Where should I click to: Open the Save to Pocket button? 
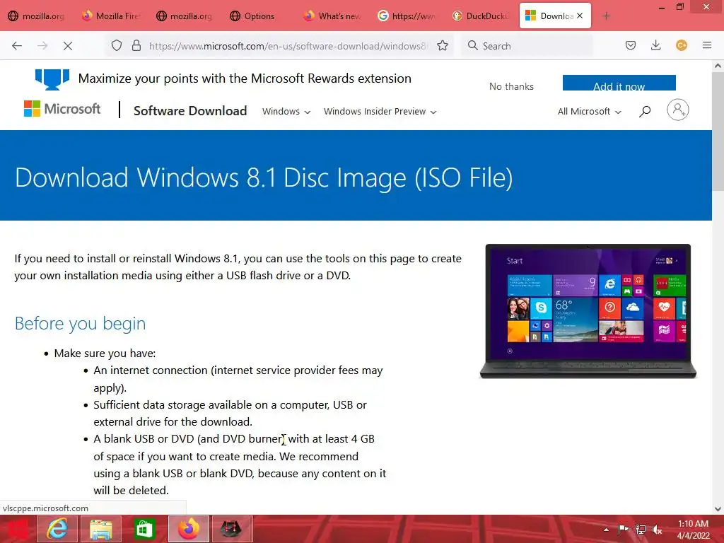click(x=630, y=45)
